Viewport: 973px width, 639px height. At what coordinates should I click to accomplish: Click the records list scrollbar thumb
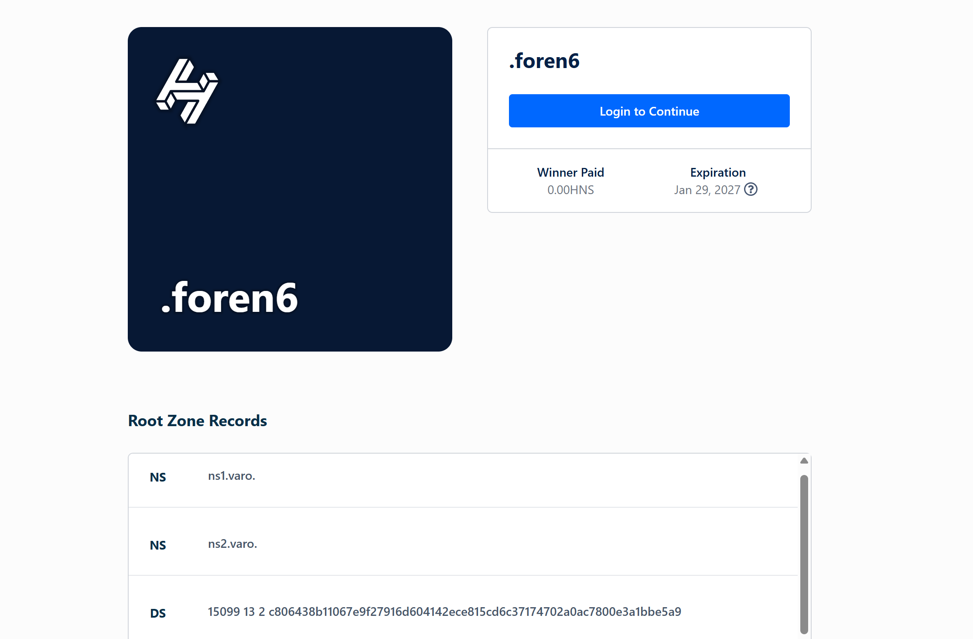click(804, 554)
